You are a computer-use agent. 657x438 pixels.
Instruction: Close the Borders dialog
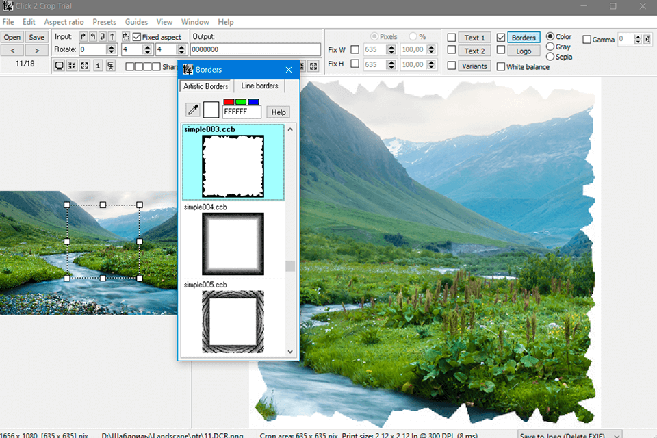(289, 70)
